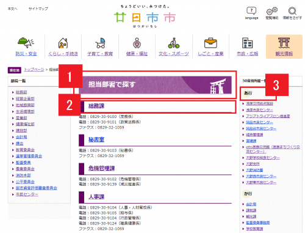Click the 情報をさがす magnifier icon
Image resolution: width=305 pixels, height=233 pixels.
[292, 11]
